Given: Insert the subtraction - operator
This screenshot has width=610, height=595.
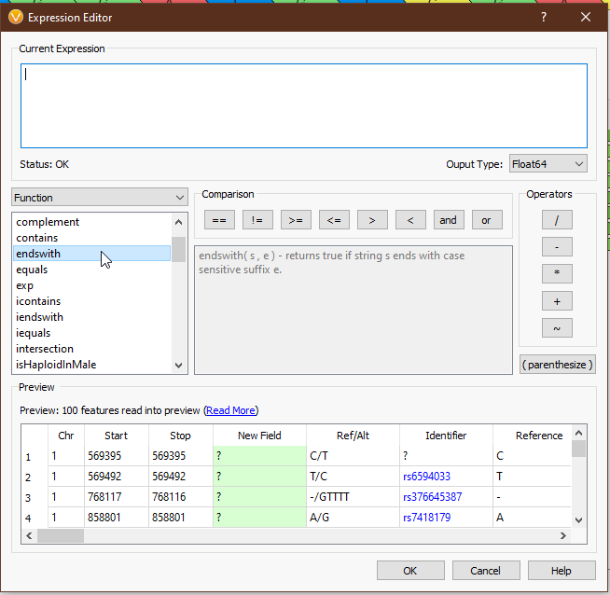Looking at the screenshot, I should click(x=557, y=247).
